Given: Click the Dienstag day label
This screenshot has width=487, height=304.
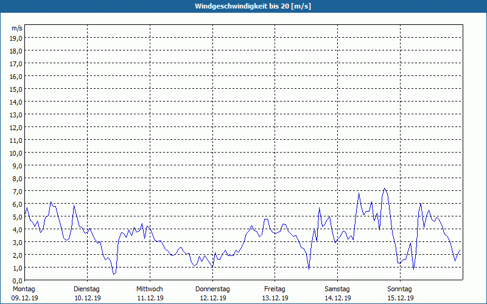Looking at the screenshot, I should tap(86, 289).
